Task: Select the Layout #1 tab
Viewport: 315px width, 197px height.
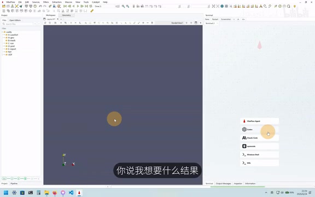Action: [x=51, y=19]
